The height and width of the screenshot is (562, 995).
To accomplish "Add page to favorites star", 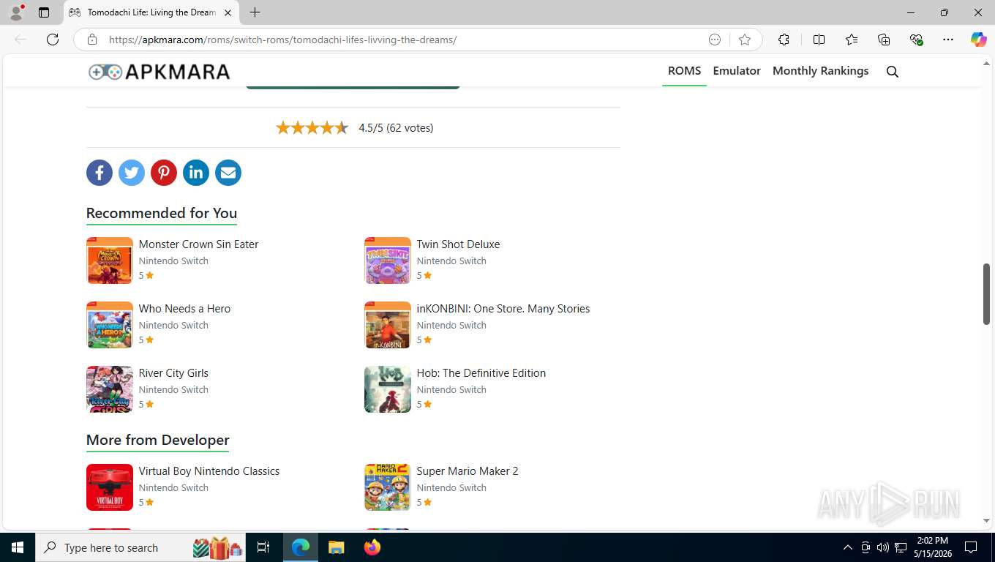I will tap(745, 40).
